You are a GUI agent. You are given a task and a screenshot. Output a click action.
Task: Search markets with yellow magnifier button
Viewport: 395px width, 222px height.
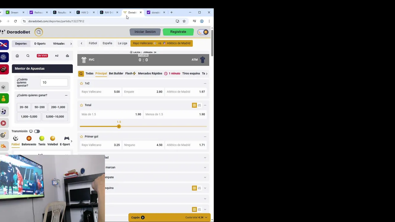click(x=81, y=74)
